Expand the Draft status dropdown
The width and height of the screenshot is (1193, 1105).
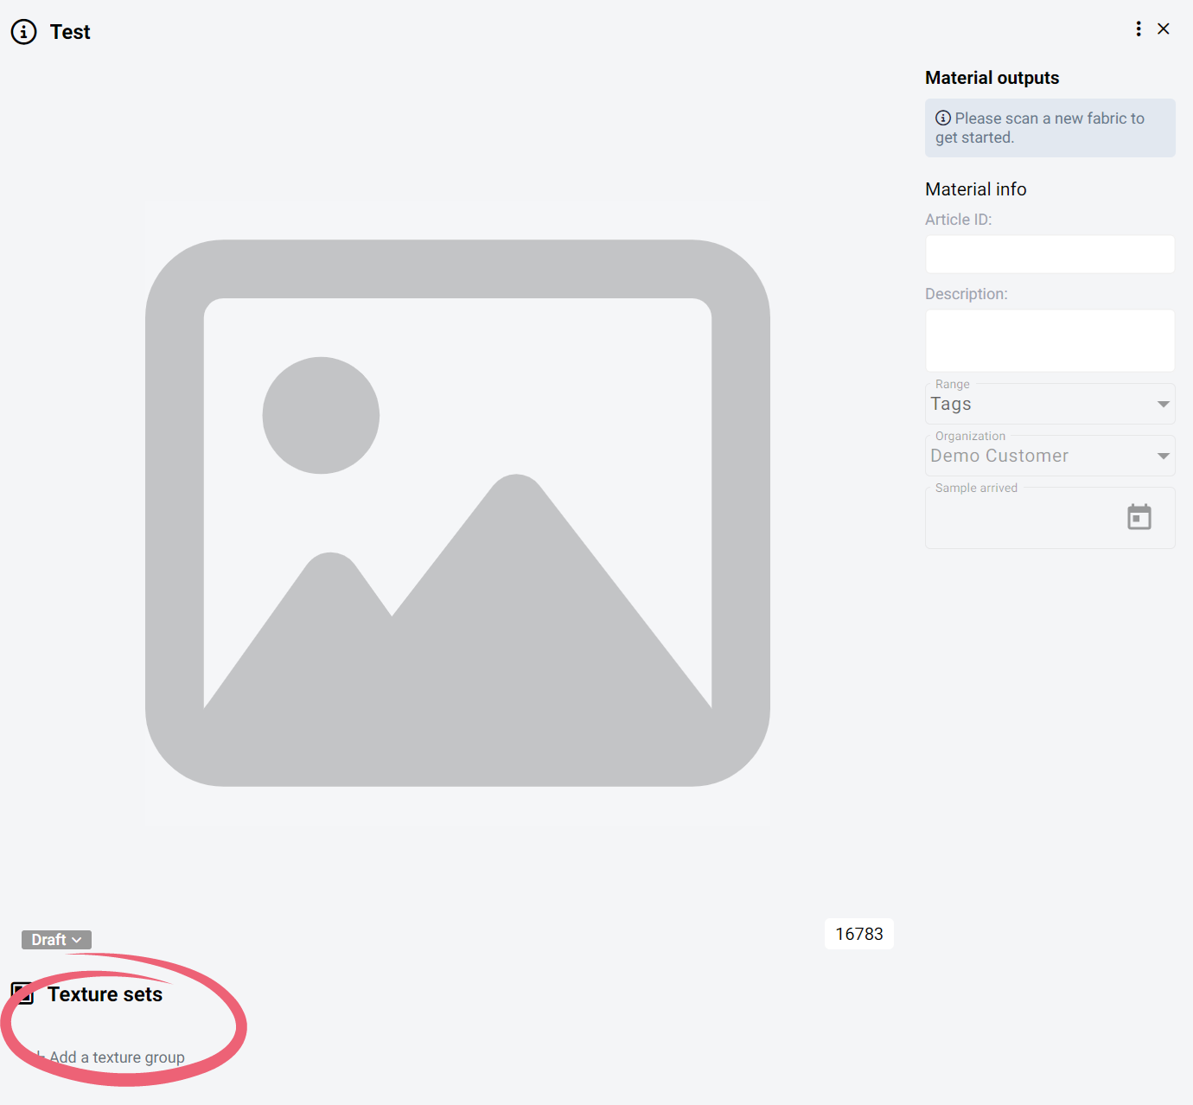[x=56, y=940]
